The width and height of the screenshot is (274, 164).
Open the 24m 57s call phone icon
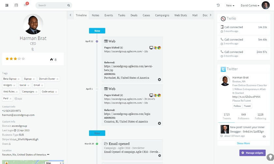222,52
